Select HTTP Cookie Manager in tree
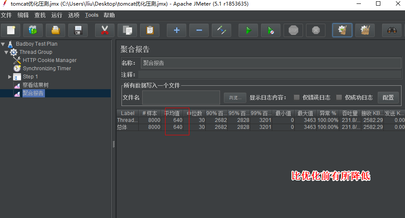Viewport: 405px width, 218px height. pos(50,60)
